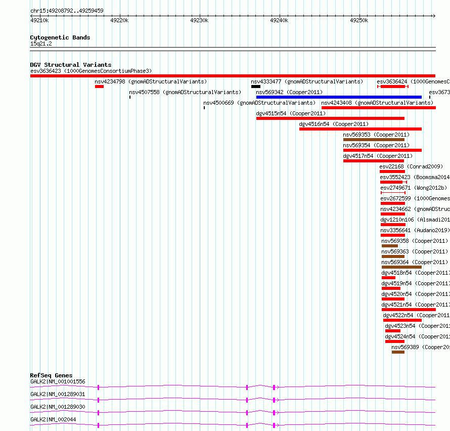Click the small red nsv4234798 bar

[99, 87]
